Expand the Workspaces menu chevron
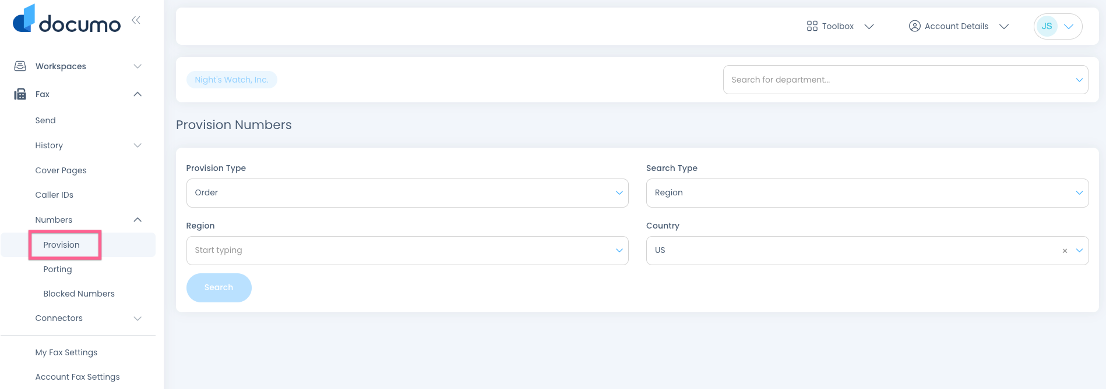Screen dimensions: 1106x389 click(x=138, y=66)
